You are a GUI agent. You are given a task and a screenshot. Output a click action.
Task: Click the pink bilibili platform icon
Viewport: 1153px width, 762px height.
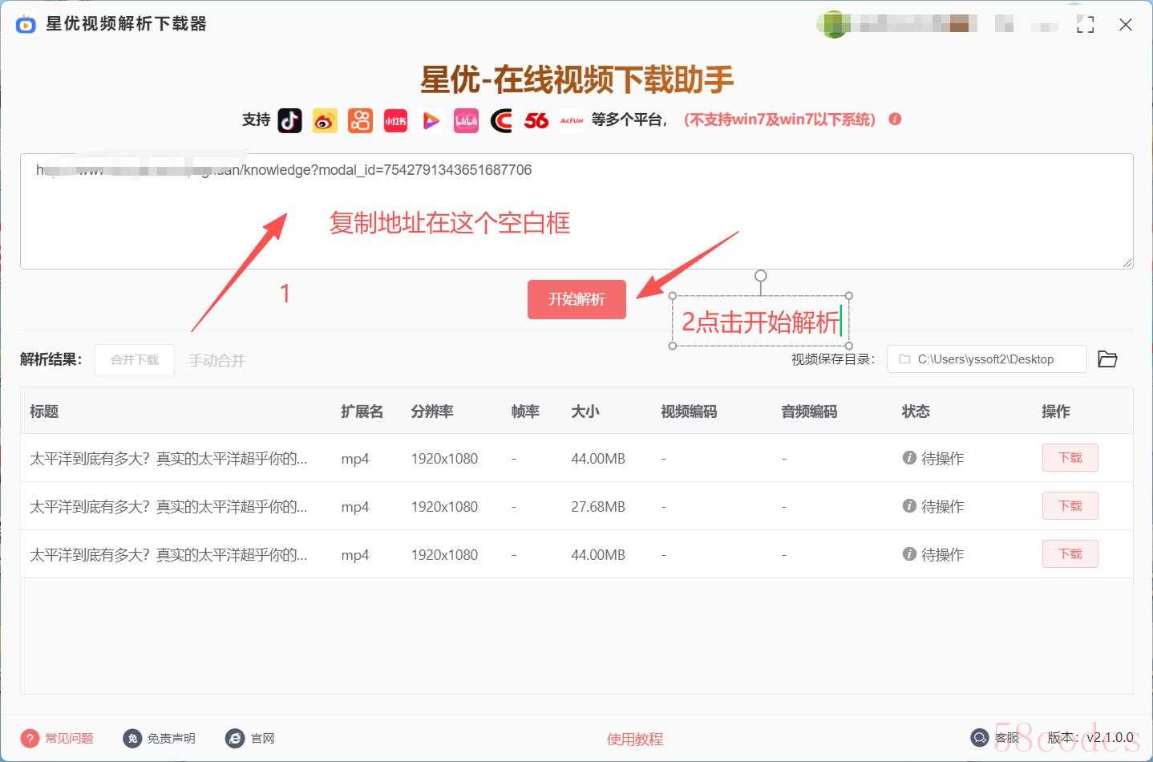[x=466, y=120]
